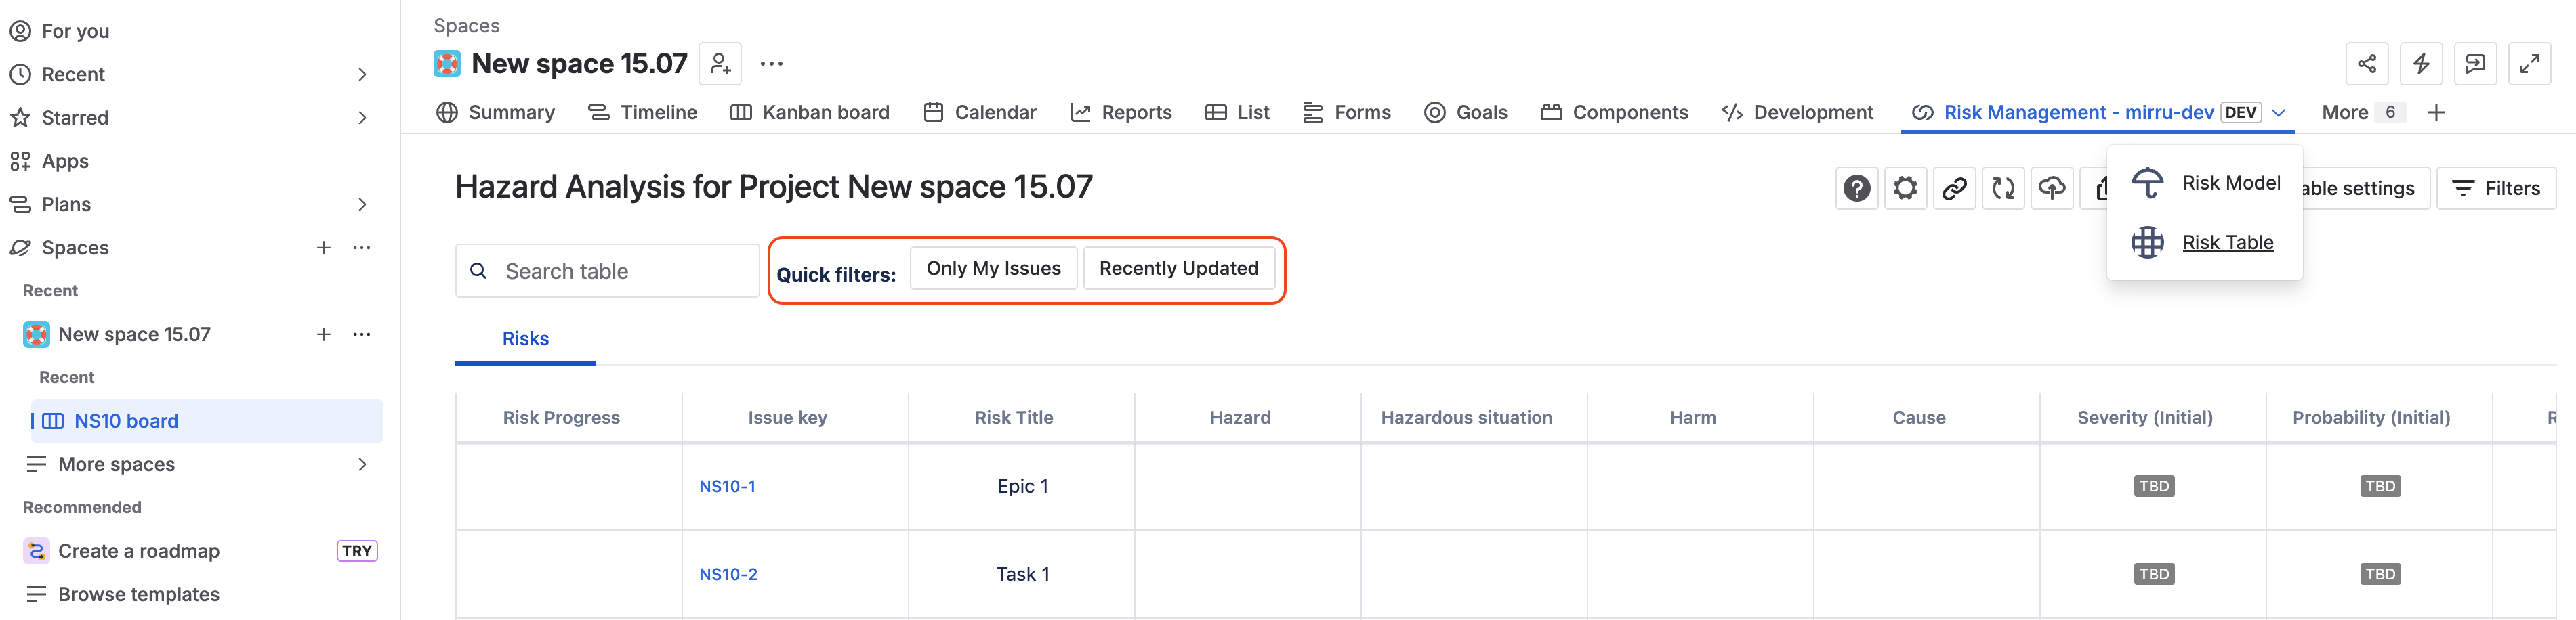Switch to the Timeline tab
2576x620 pixels.
pos(642,113)
